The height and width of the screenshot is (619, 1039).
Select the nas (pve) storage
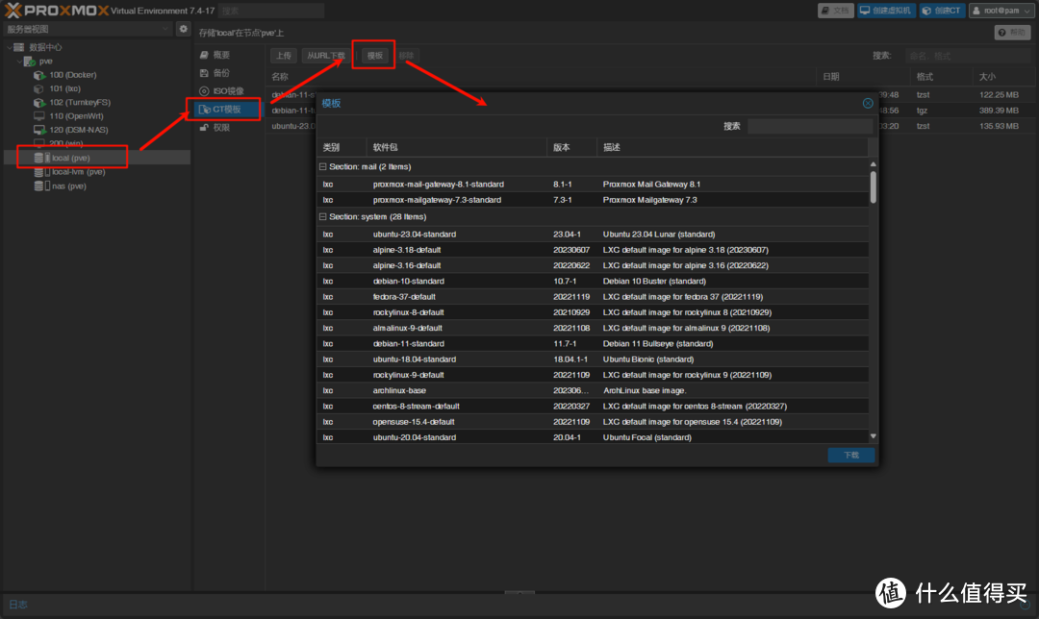tap(69, 186)
